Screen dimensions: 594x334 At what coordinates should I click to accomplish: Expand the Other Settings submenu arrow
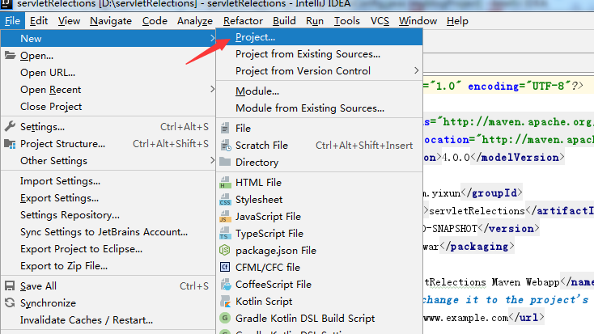coord(212,161)
